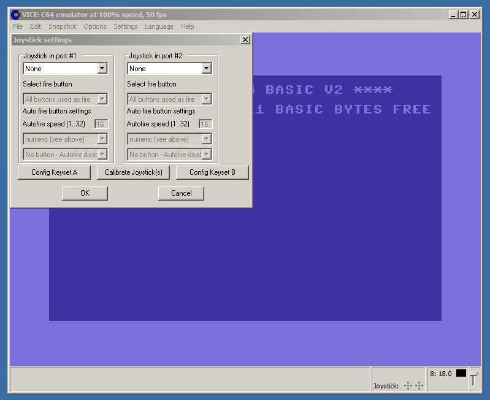Click the drive LED black indicator
490x400 pixels.
pos(461,373)
